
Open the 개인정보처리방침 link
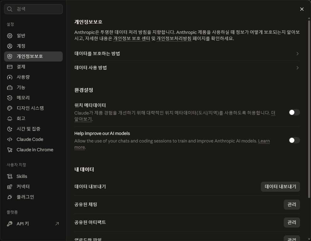pyautogui.click(x=174, y=38)
